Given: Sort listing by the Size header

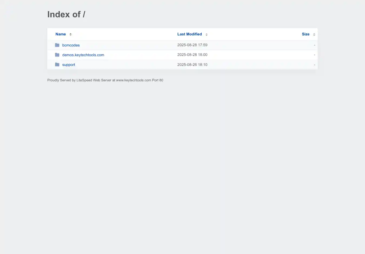Looking at the screenshot, I should (306, 34).
